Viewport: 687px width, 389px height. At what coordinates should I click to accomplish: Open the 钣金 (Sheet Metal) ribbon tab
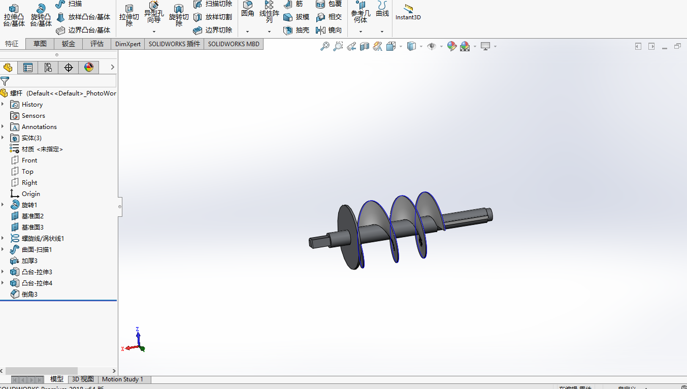click(x=69, y=44)
